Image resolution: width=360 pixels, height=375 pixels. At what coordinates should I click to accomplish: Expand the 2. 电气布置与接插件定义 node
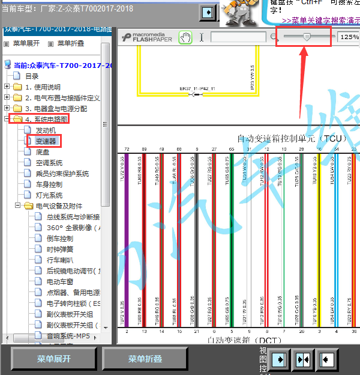pyautogui.click(x=7, y=97)
